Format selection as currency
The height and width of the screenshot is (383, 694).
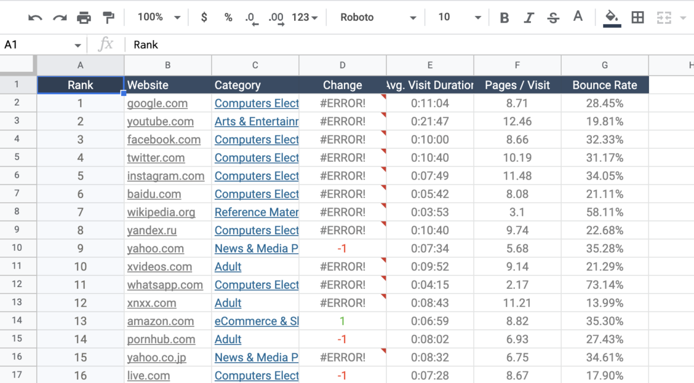tap(203, 17)
